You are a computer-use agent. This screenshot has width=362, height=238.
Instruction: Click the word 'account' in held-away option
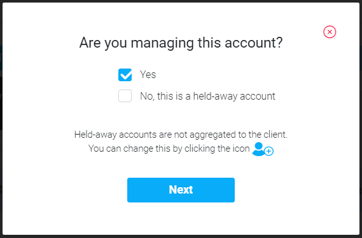point(258,96)
